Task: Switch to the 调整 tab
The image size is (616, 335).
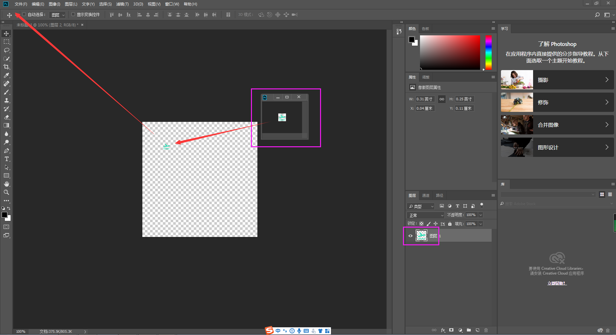Action: [x=426, y=77]
